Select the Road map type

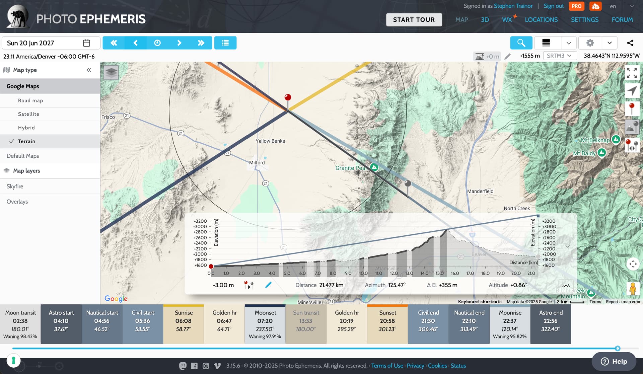pyautogui.click(x=50, y=100)
